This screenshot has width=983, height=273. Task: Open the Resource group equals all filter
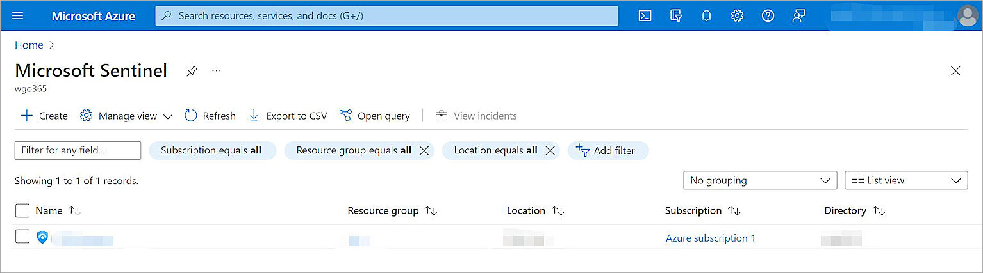coord(354,150)
